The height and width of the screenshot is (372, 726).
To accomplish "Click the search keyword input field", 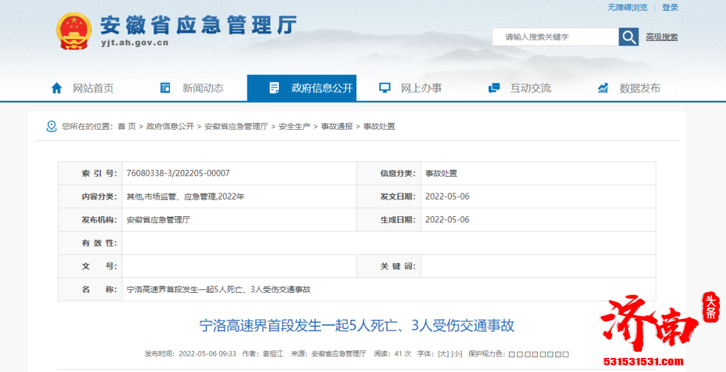I will coord(555,37).
